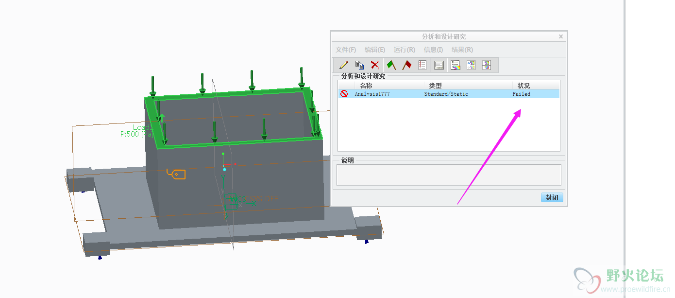The width and height of the screenshot is (675, 298).
Task: Click inside the 说明 description box
Action: [x=449, y=175]
